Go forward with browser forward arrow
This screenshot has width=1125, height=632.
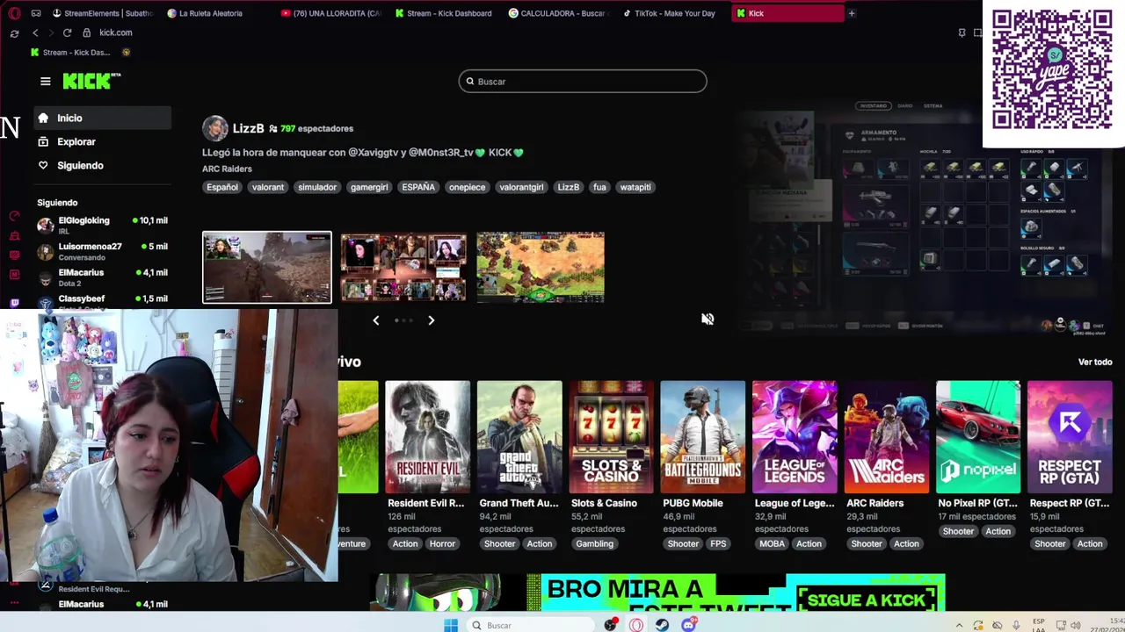[50, 32]
